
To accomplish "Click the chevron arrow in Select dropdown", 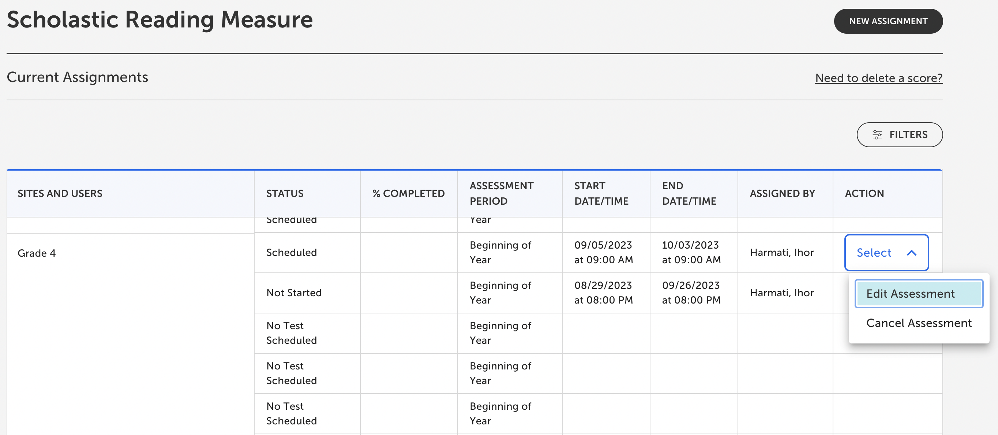I will coord(912,253).
